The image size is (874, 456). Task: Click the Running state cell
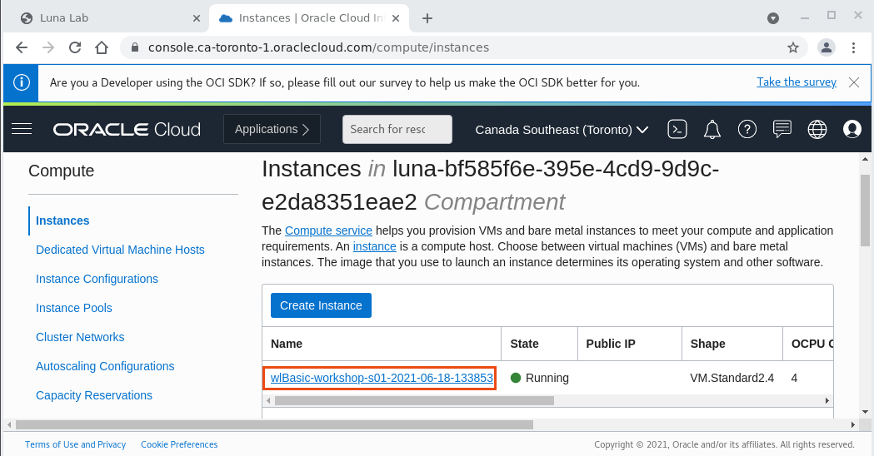tap(540, 378)
